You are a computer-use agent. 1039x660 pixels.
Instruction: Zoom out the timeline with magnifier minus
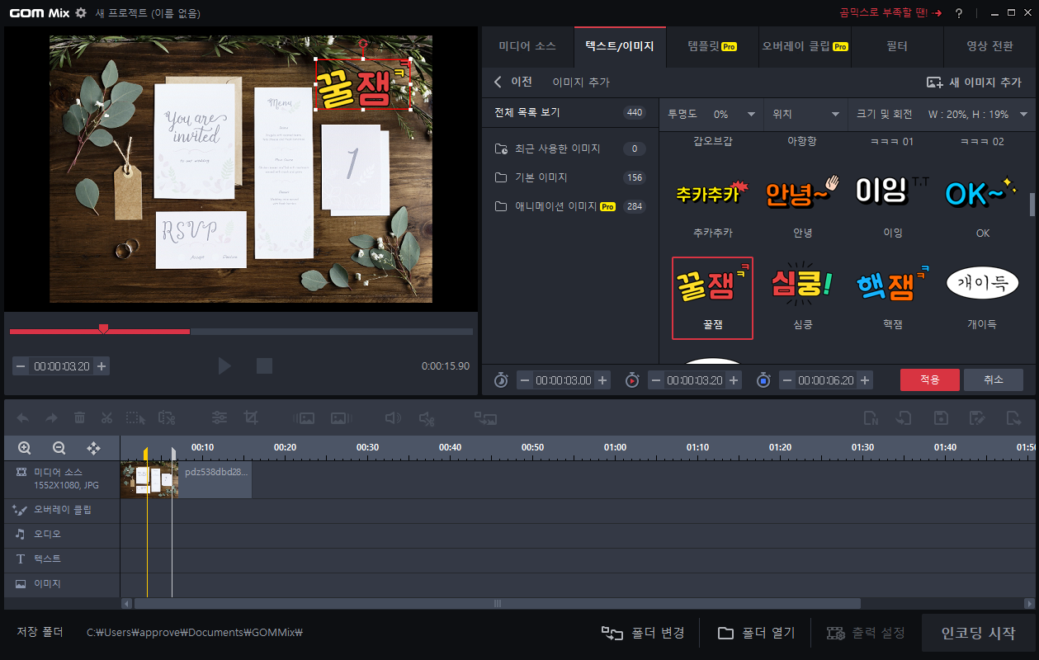click(59, 448)
